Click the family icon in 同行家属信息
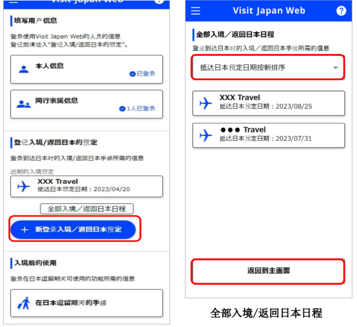Screen dimensions: 357x327 pos(23,104)
